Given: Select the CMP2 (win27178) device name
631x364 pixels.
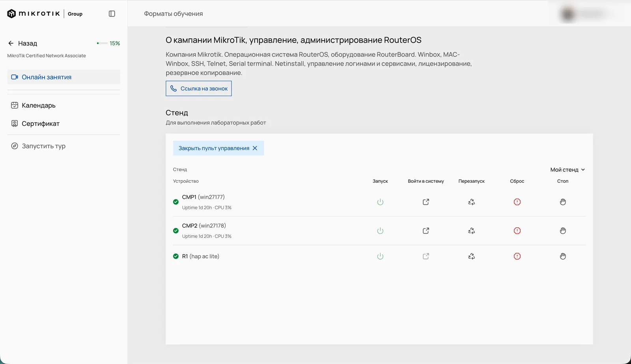Looking at the screenshot, I should tap(204, 226).
